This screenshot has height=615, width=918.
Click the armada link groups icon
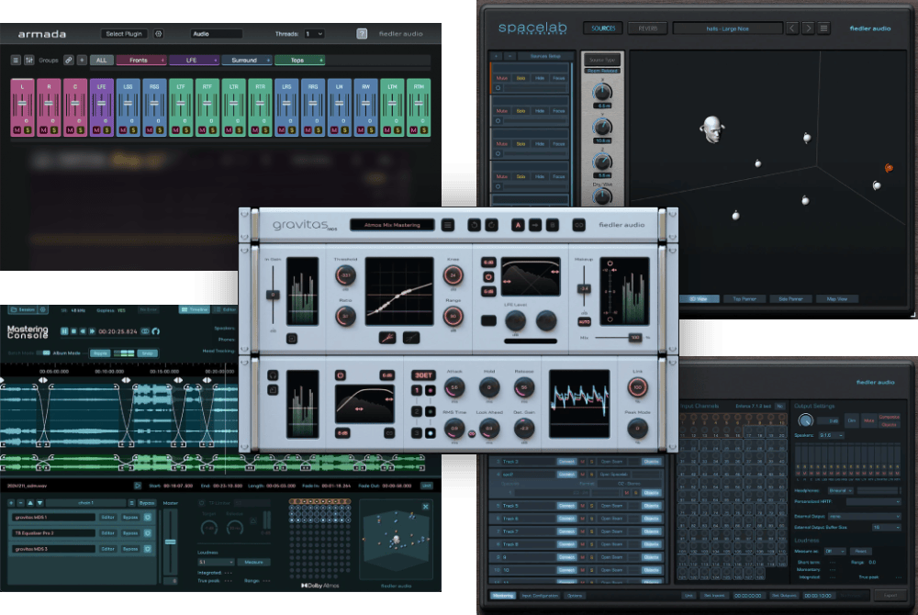69,61
